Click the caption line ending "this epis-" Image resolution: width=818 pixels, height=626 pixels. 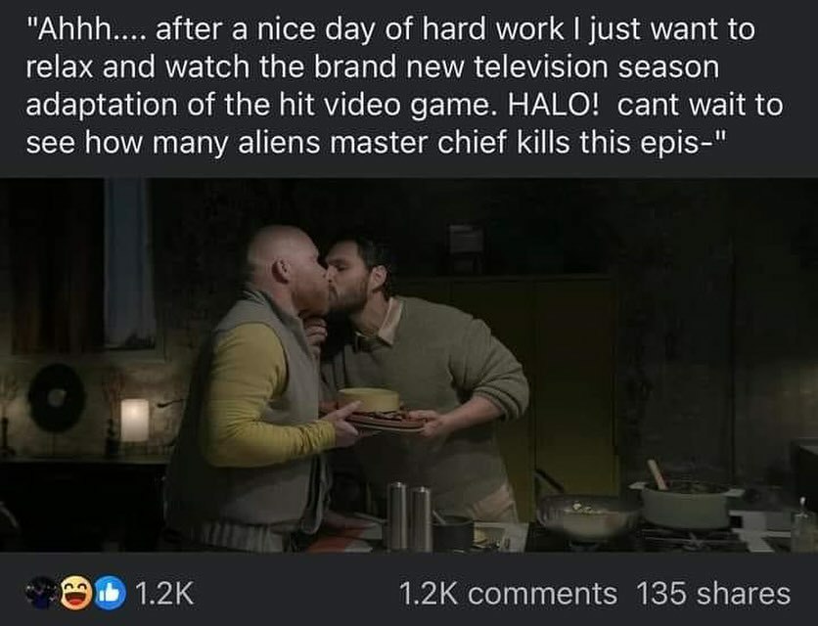pos(376,143)
